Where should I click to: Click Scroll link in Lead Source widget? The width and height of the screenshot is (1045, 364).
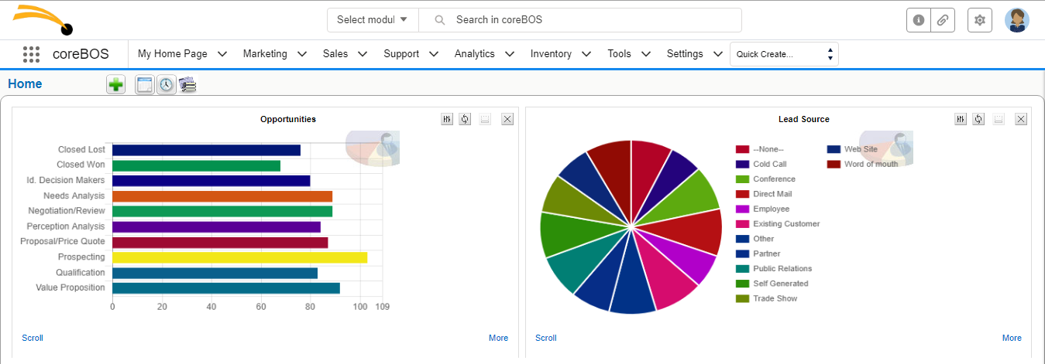[x=546, y=338]
